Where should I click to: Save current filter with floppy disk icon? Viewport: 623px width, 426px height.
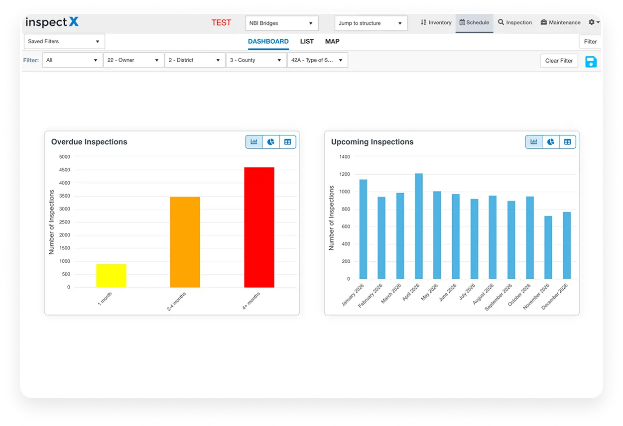point(591,61)
